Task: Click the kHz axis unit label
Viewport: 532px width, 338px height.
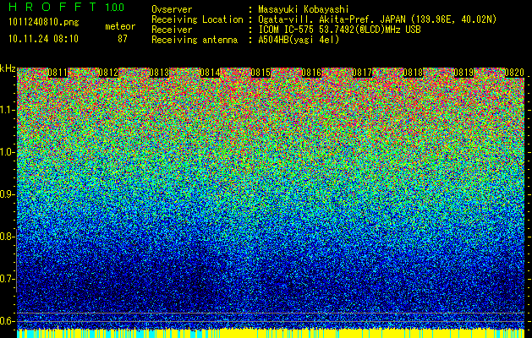Action: 8,68
